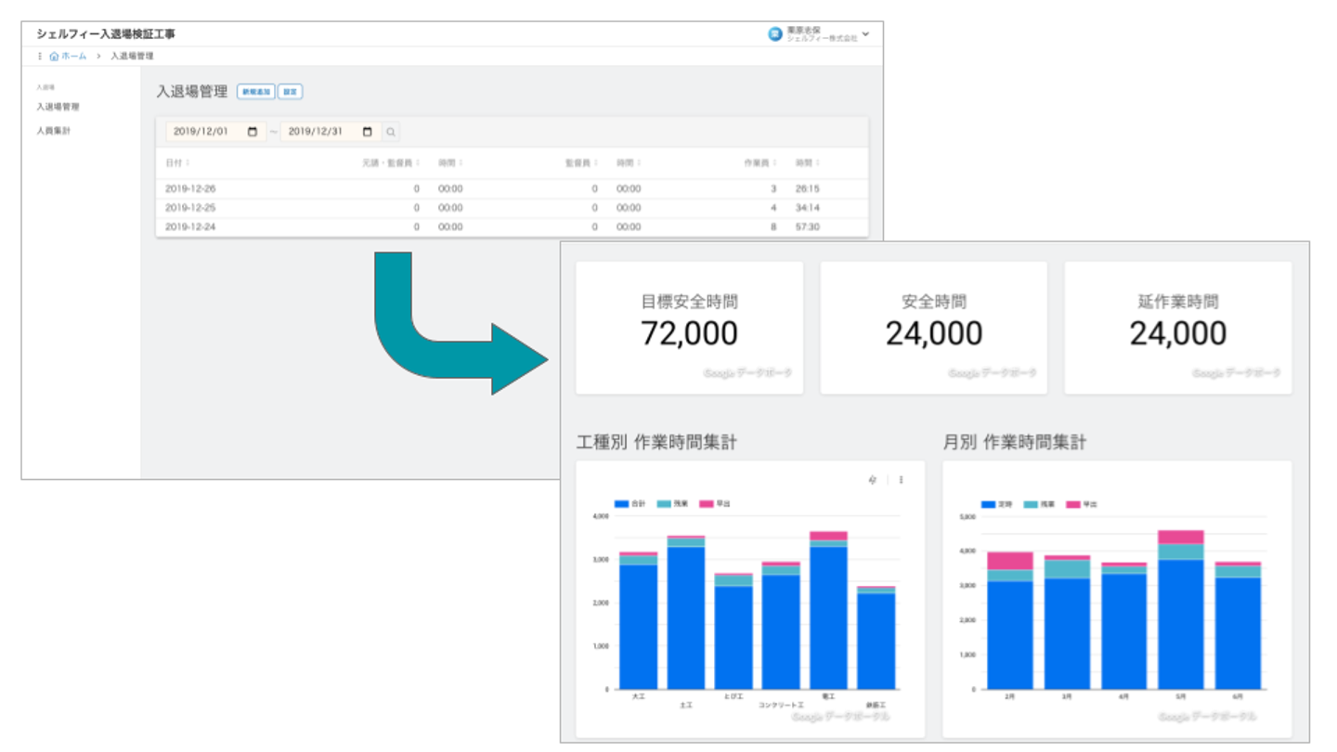Image resolution: width=1337 pixels, height=752 pixels.
Task: Click the 月別 作業時間集計 chart title
Action: (x=1015, y=443)
